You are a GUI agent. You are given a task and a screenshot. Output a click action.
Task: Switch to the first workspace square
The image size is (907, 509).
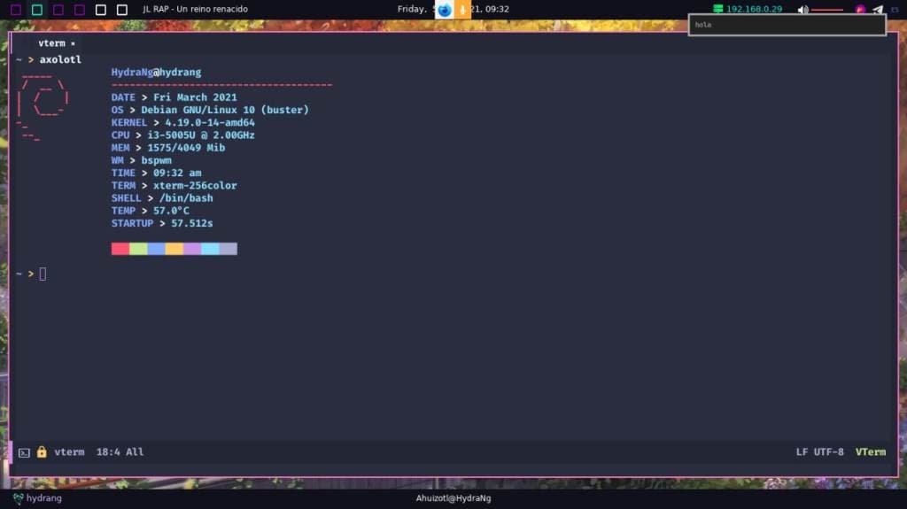pos(16,10)
